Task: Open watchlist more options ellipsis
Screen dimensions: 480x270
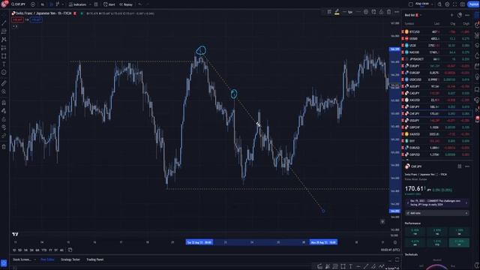Action: pyautogui.click(x=467, y=15)
